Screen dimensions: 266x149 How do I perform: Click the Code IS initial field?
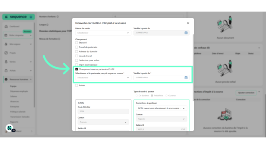103,111
